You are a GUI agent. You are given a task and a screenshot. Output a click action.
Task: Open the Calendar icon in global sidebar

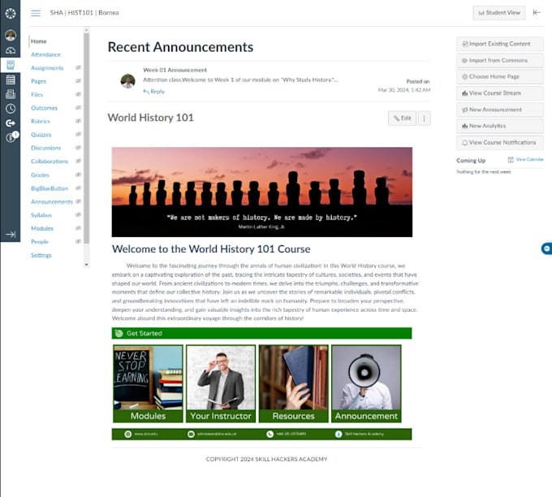tap(11, 80)
